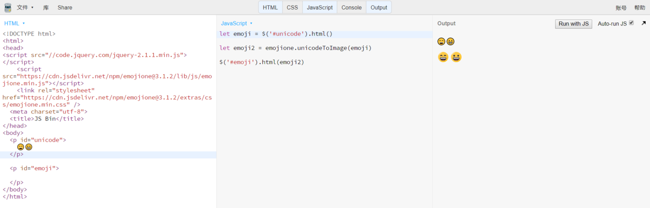Click the line 'let emoji = $('#unicode').html()'
Image resolution: width=650 pixels, height=208 pixels.
[x=276, y=34]
